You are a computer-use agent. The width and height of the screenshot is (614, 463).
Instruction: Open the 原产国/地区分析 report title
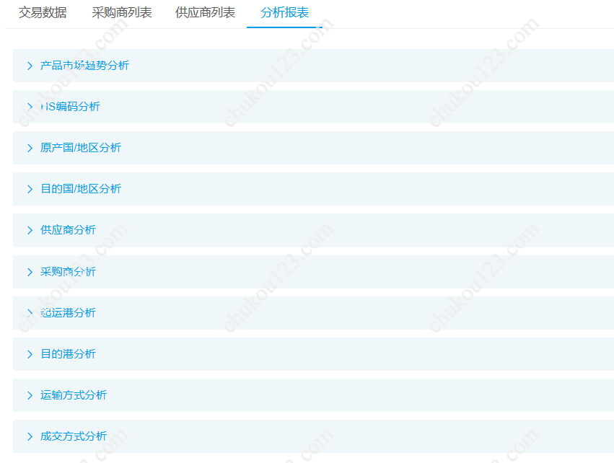81,148
